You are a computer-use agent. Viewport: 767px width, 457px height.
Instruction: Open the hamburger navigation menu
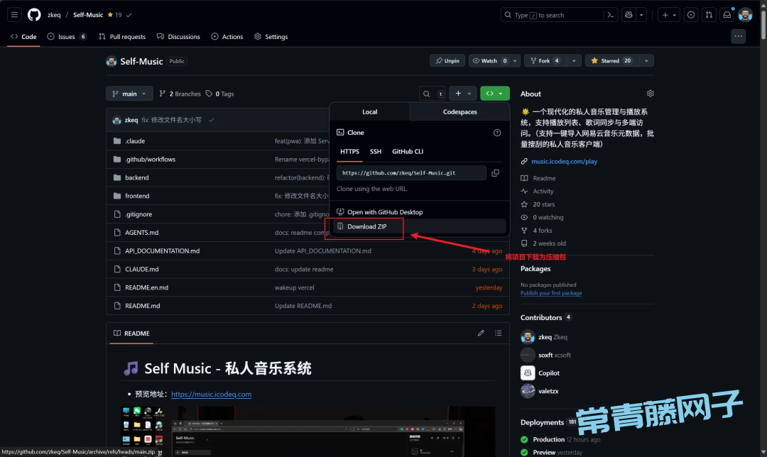14,15
